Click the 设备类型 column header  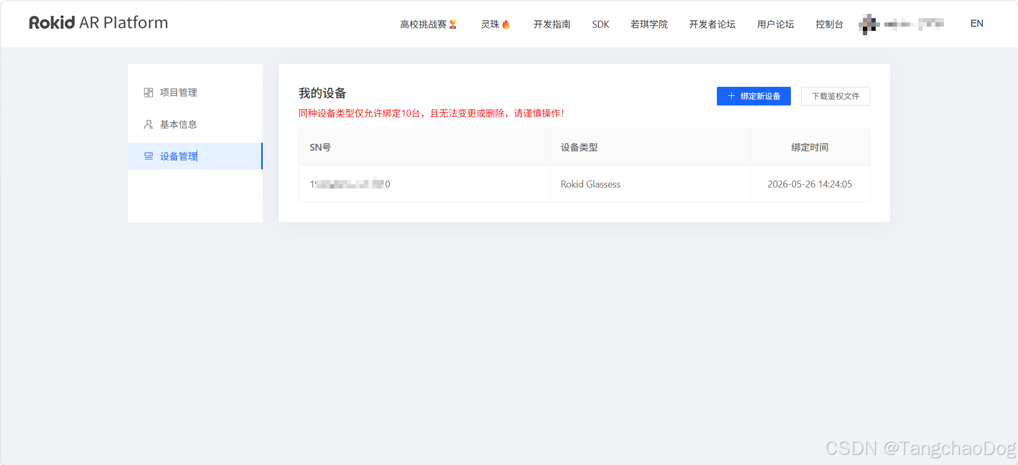point(650,147)
